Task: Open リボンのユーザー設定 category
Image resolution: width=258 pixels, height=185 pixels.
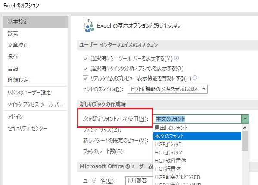Action: (x=29, y=93)
